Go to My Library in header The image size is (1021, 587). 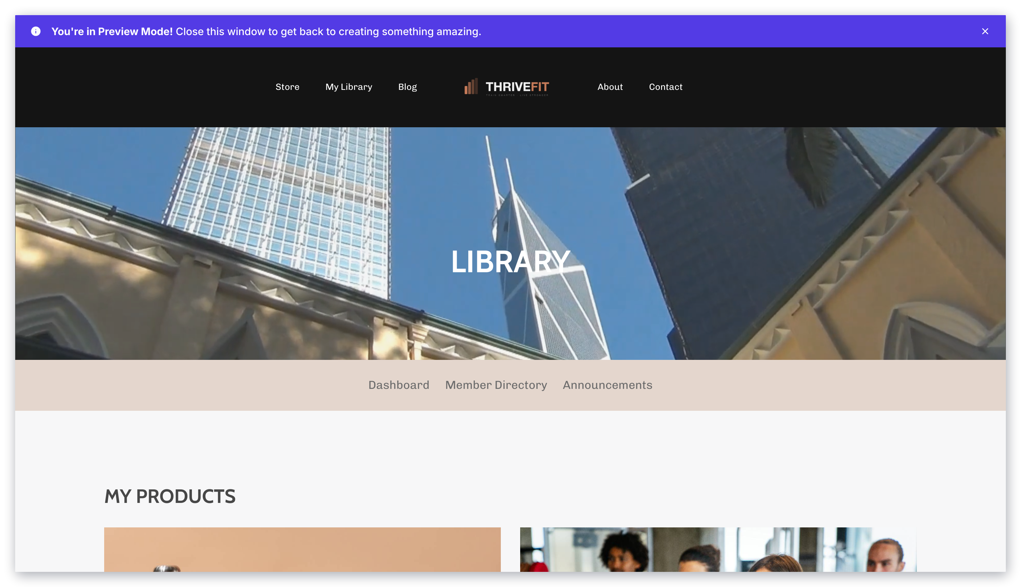(x=349, y=87)
